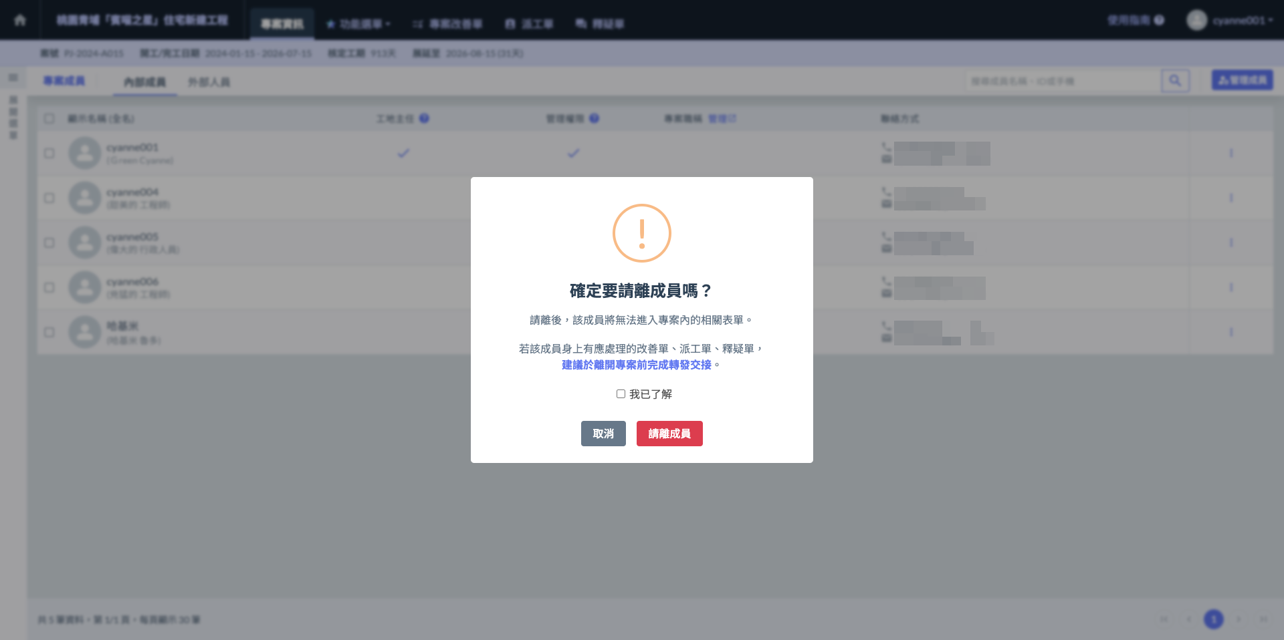
Task: Click the home icon in top bar
Action: (20, 20)
